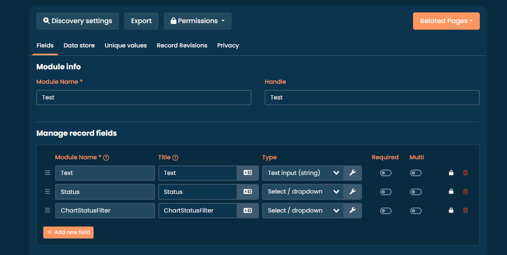507x255 pixels.
Task: Delete the ChartStatusFilter field with the trash icon
Action: click(x=466, y=210)
